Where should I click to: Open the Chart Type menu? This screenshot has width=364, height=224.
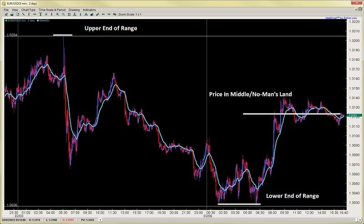coord(28,10)
